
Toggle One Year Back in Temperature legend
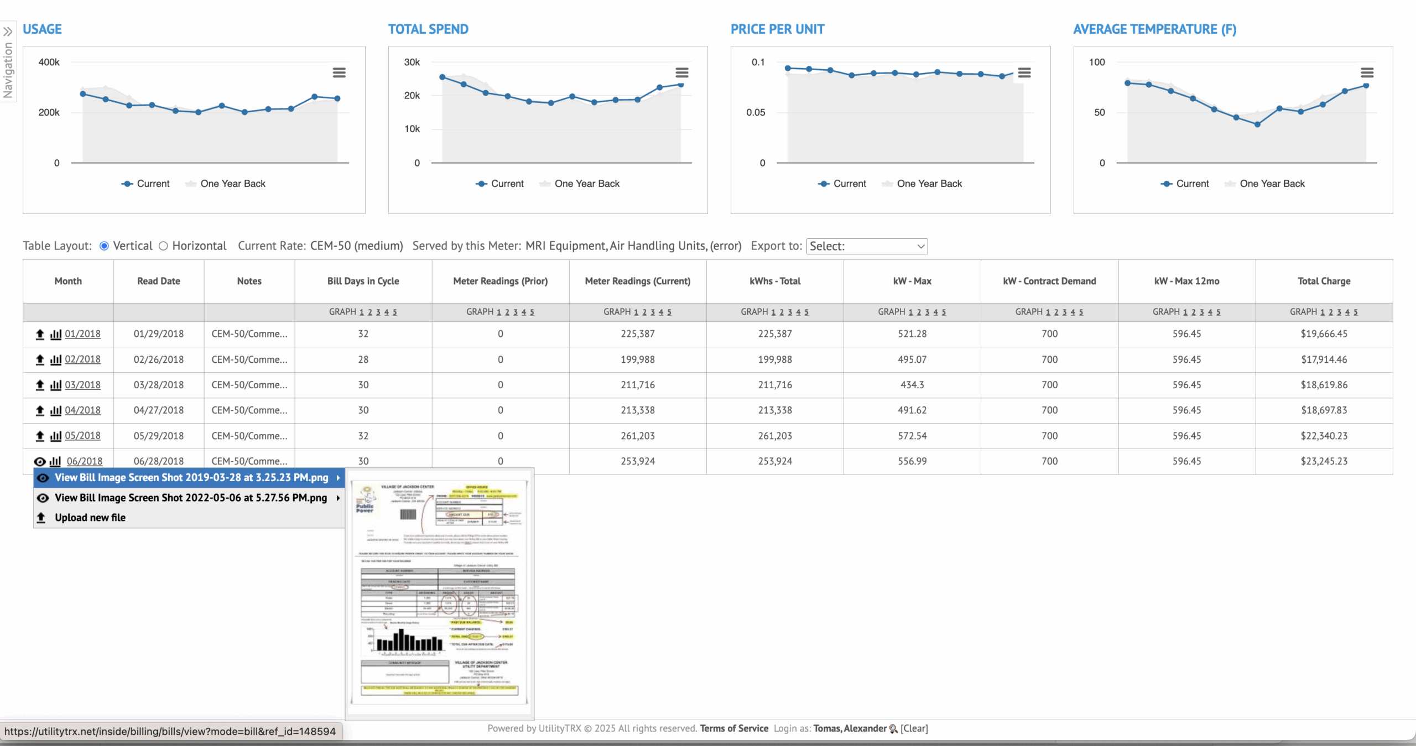[x=1264, y=184]
